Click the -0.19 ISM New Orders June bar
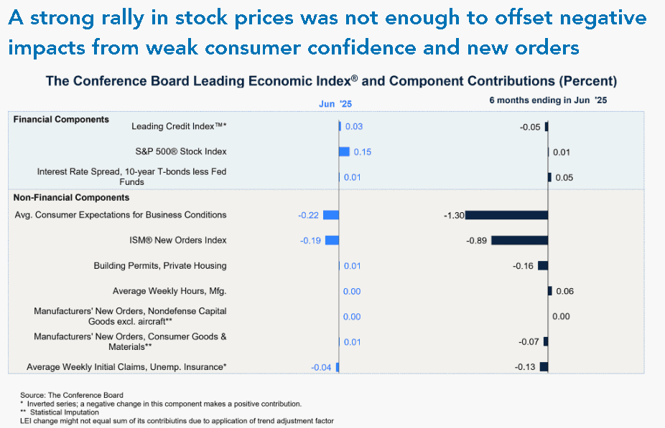The width and height of the screenshot is (665, 428). [332, 240]
